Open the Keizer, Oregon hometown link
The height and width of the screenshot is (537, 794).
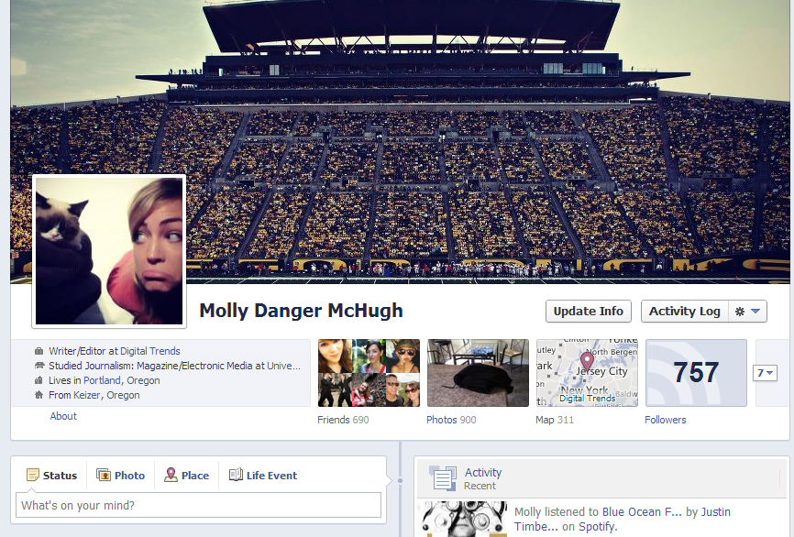click(x=106, y=395)
